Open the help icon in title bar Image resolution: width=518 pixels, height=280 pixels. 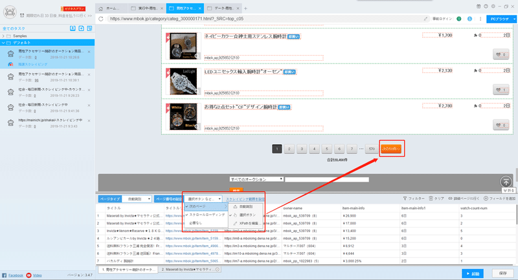pyautogui.click(x=486, y=6)
